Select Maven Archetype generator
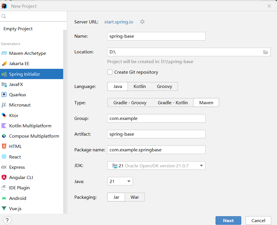277x225 pixels. click(x=32, y=53)
